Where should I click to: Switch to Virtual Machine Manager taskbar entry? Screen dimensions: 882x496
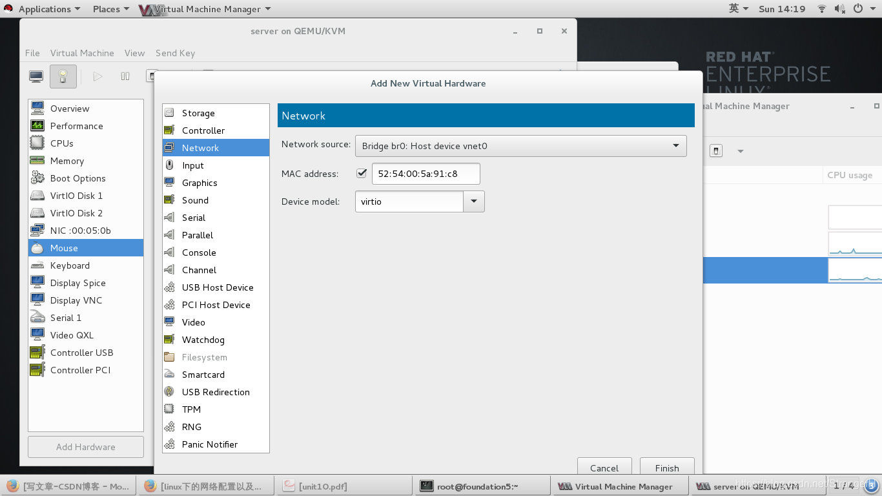619,486
